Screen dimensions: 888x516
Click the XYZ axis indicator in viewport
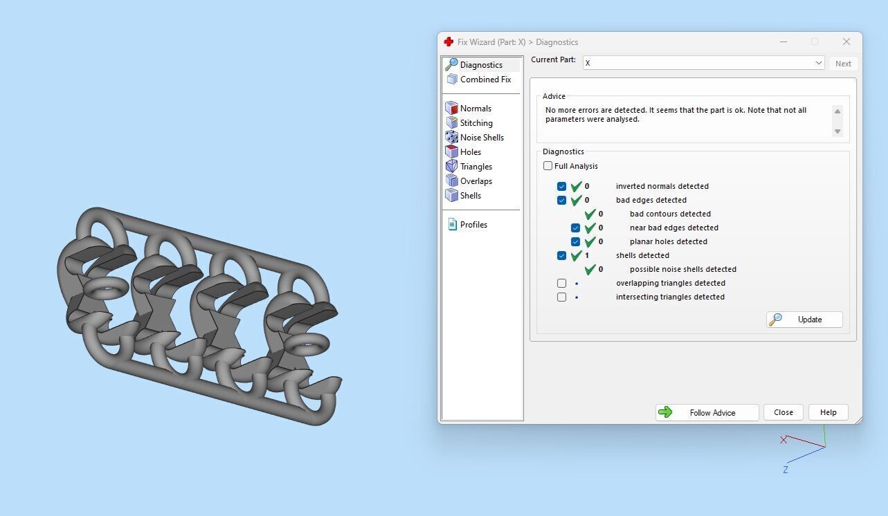(x=804, y=448)
